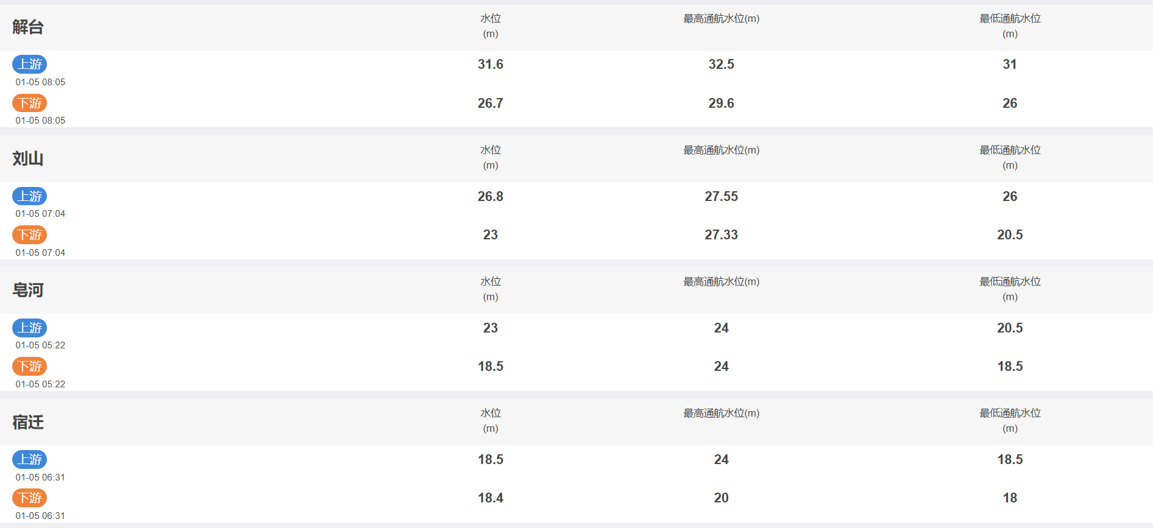Screen dimensions: 1153x528
Task: Click the blue 上游 badge under 宿迁
Action: pyautogui.click(x=30, y=459)
